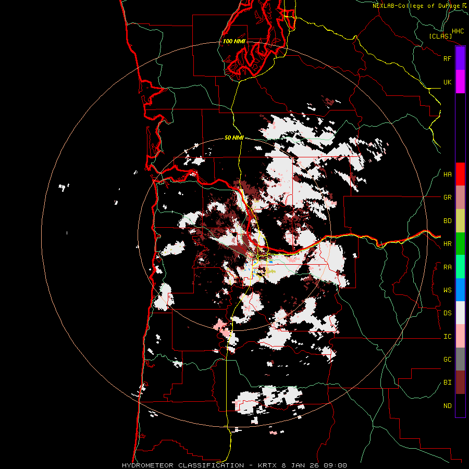This screenshot has height=469, width=469.
Task: Click the IC legend label
Action: [447, 337]
